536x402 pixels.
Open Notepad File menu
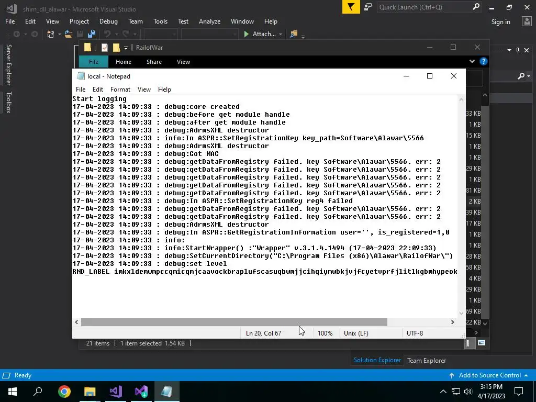pyautogui.click(x=81, y=89)
